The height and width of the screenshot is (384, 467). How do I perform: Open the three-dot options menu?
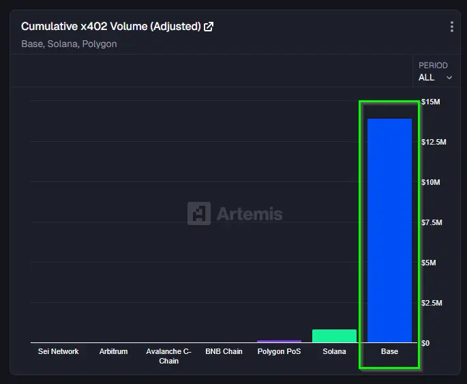[x=451, y=27]
